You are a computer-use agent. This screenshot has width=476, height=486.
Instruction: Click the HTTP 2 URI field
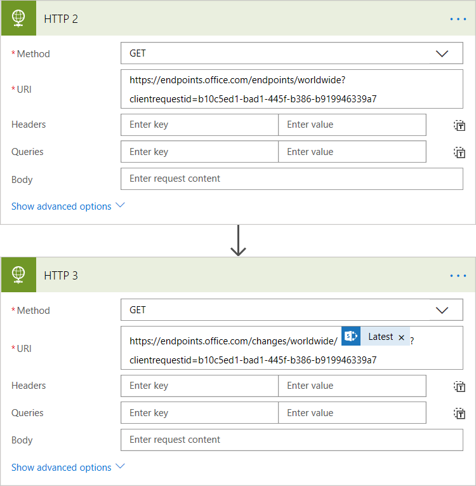point(291,90)
